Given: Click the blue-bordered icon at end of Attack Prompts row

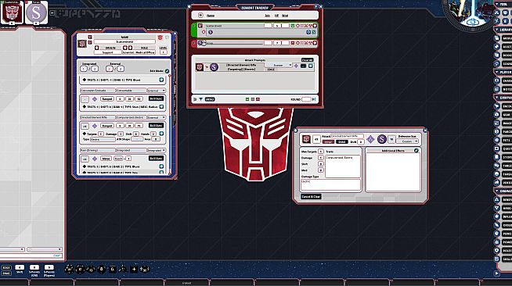Looking at the screenshot, I should 310,66.
